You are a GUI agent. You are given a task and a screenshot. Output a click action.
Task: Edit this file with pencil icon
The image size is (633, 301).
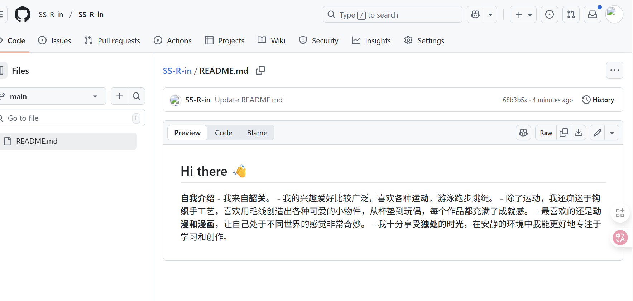tap(597, 133)
